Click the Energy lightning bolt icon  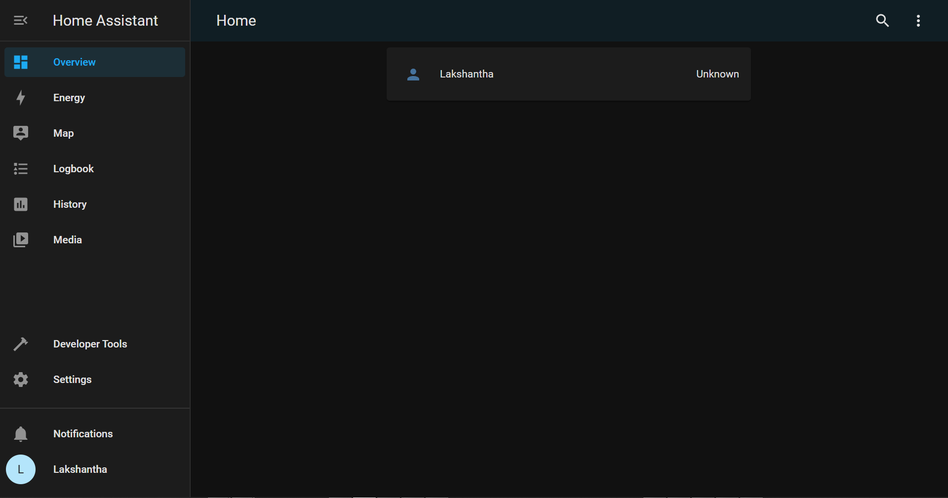21,98
